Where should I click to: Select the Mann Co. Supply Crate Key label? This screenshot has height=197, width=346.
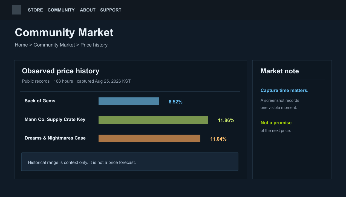pos(55,119)
